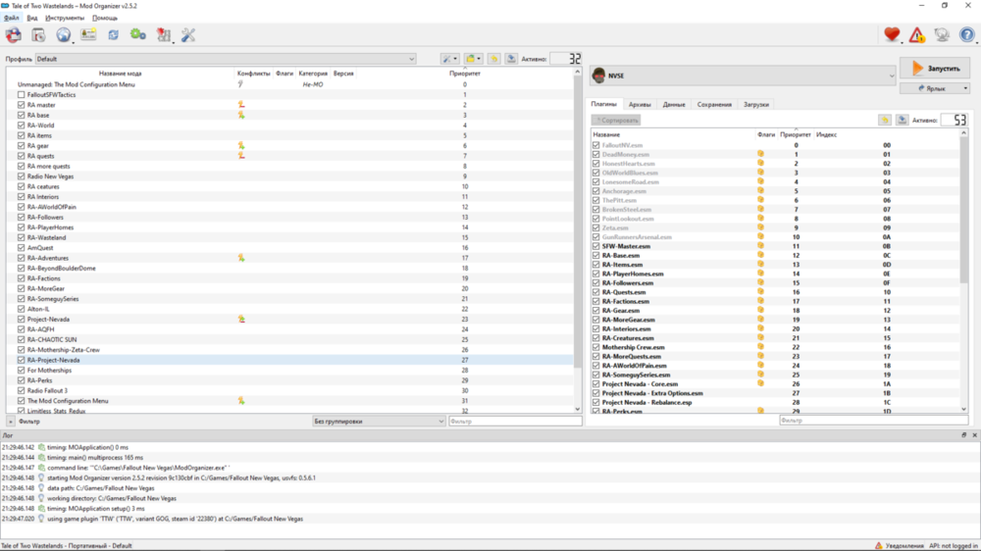
Task: Switch to the Архивы tab
Action: point(640,105)
